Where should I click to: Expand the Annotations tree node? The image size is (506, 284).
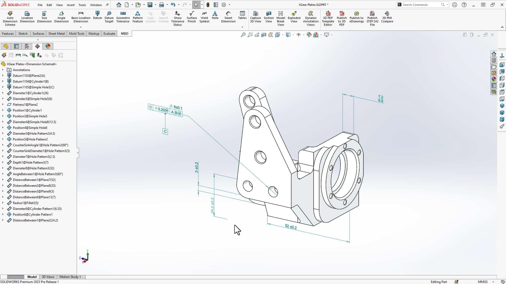tap(3, 70)
